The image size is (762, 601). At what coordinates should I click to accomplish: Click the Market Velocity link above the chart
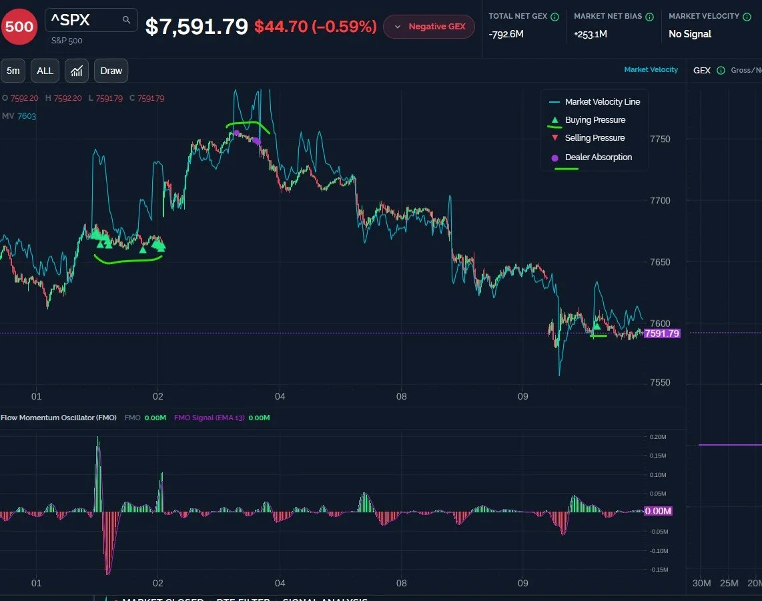coord(651,69)
